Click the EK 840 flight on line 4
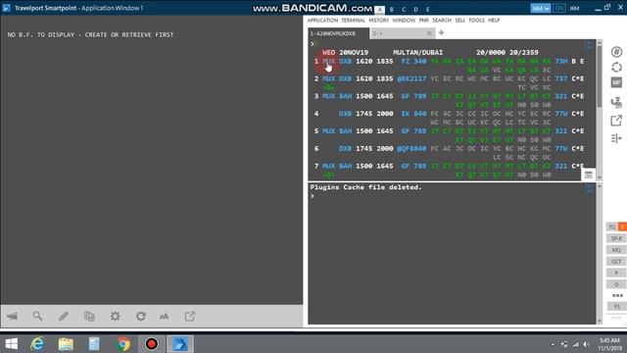This screenshot has height=353, width=627. pyautogui.click(x=413, y=114)
